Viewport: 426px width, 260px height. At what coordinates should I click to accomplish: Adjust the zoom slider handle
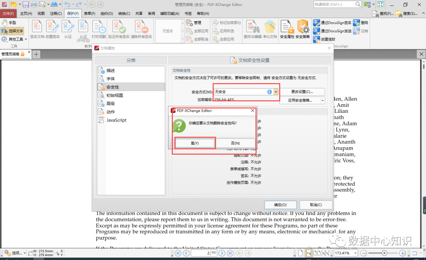pos(384,253)
